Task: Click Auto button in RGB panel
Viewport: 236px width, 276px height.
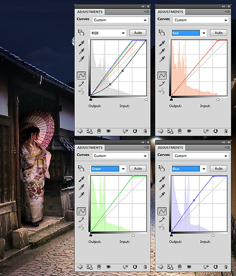Action: pyautogui.click(x=138, y=33)
